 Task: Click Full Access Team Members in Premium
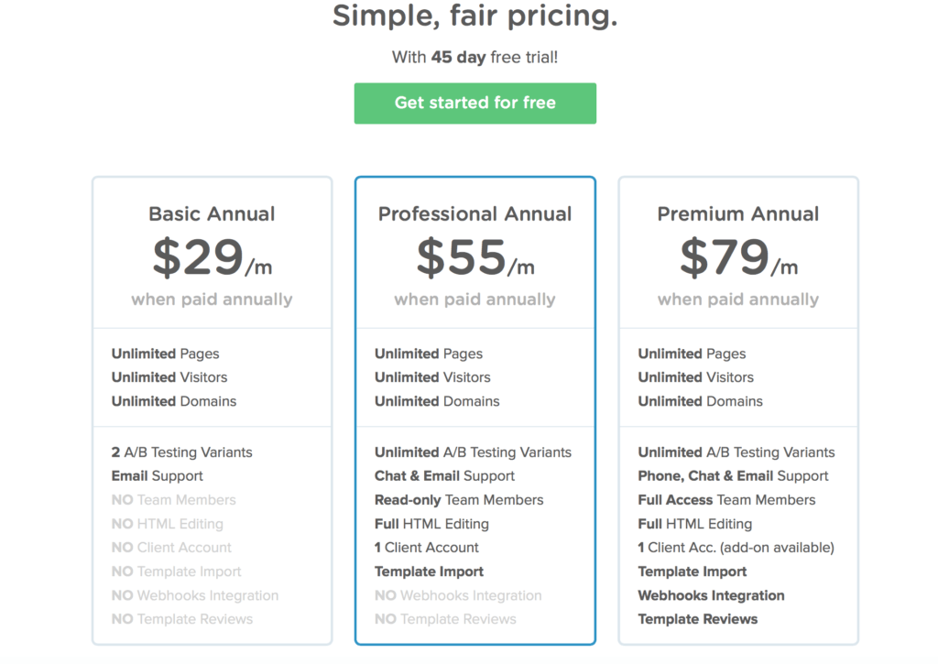tap(726, 500)
